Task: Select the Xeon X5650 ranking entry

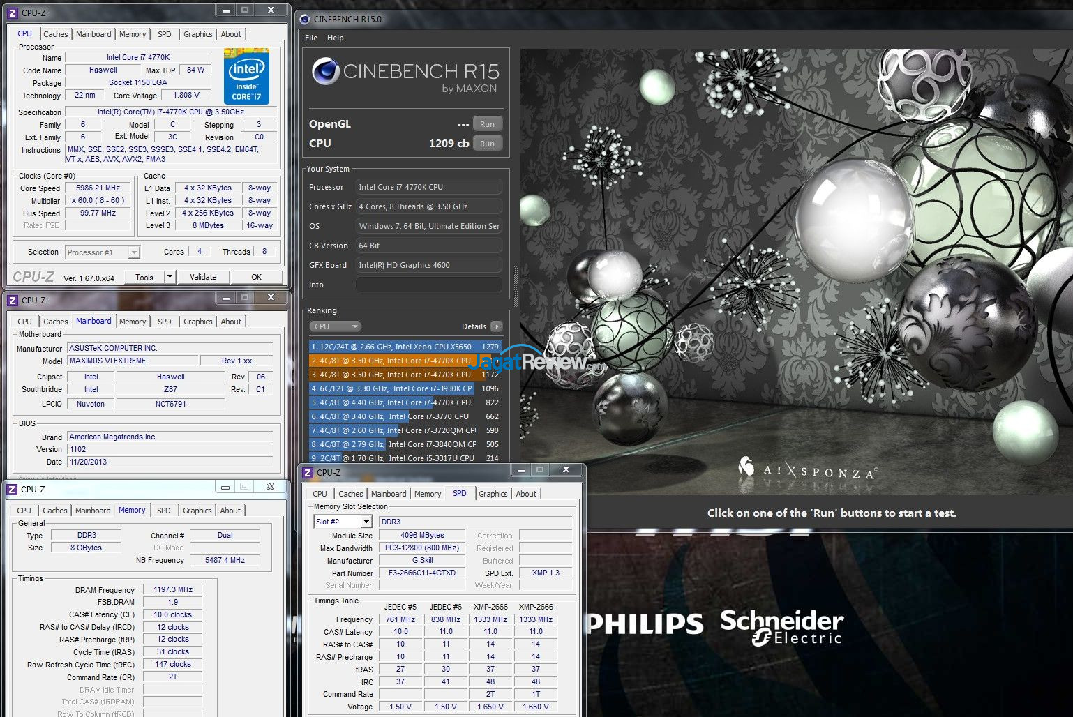Action: point(392,347)
